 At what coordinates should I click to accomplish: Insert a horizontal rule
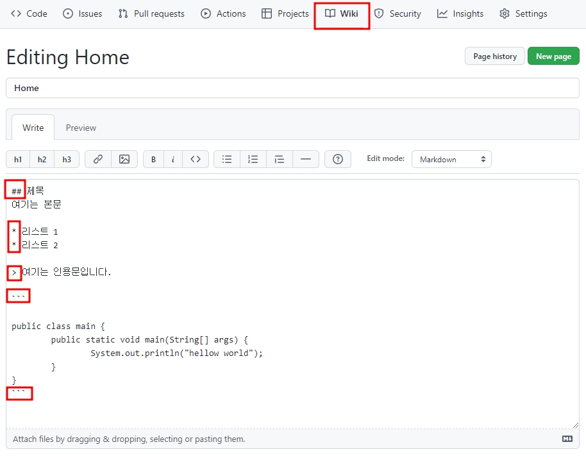click(x=306, y=159)
